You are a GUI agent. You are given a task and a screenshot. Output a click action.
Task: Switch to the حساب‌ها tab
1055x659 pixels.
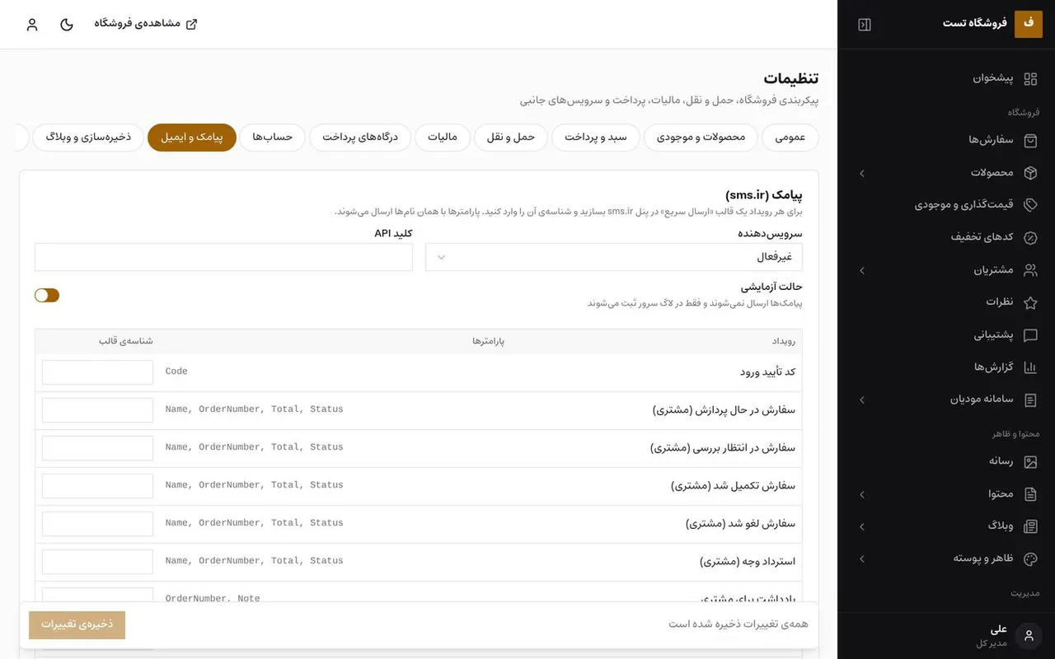pos(273,138)
